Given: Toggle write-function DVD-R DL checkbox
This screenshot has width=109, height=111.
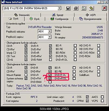Looking at the screenshot, I should click(74, 75).
